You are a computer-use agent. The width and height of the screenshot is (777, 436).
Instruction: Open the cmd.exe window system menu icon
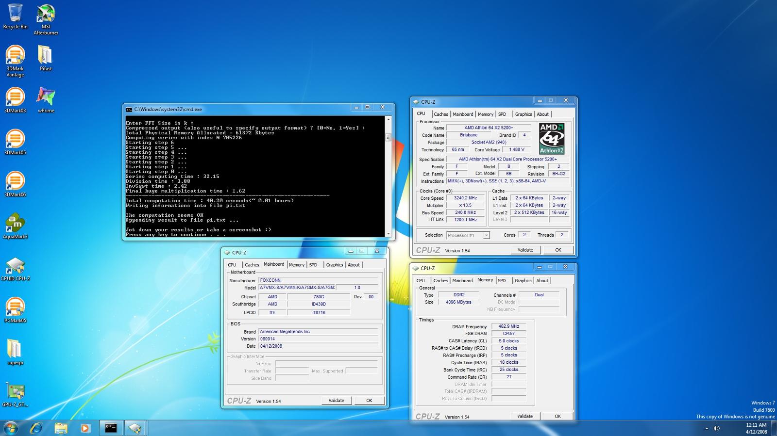click(129, 110)
